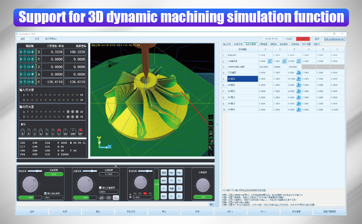Click the red status button in top bar

point(303,38)
